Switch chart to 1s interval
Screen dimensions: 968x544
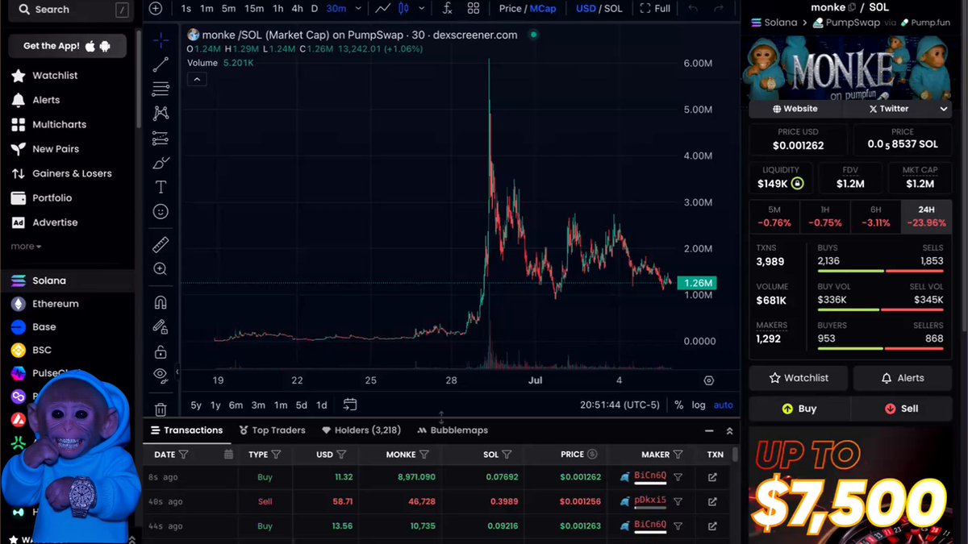point(186,9)
